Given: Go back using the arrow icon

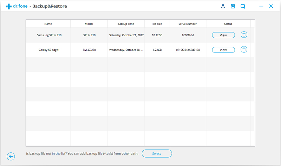Looking at the screenshot, I should point(11,156).
